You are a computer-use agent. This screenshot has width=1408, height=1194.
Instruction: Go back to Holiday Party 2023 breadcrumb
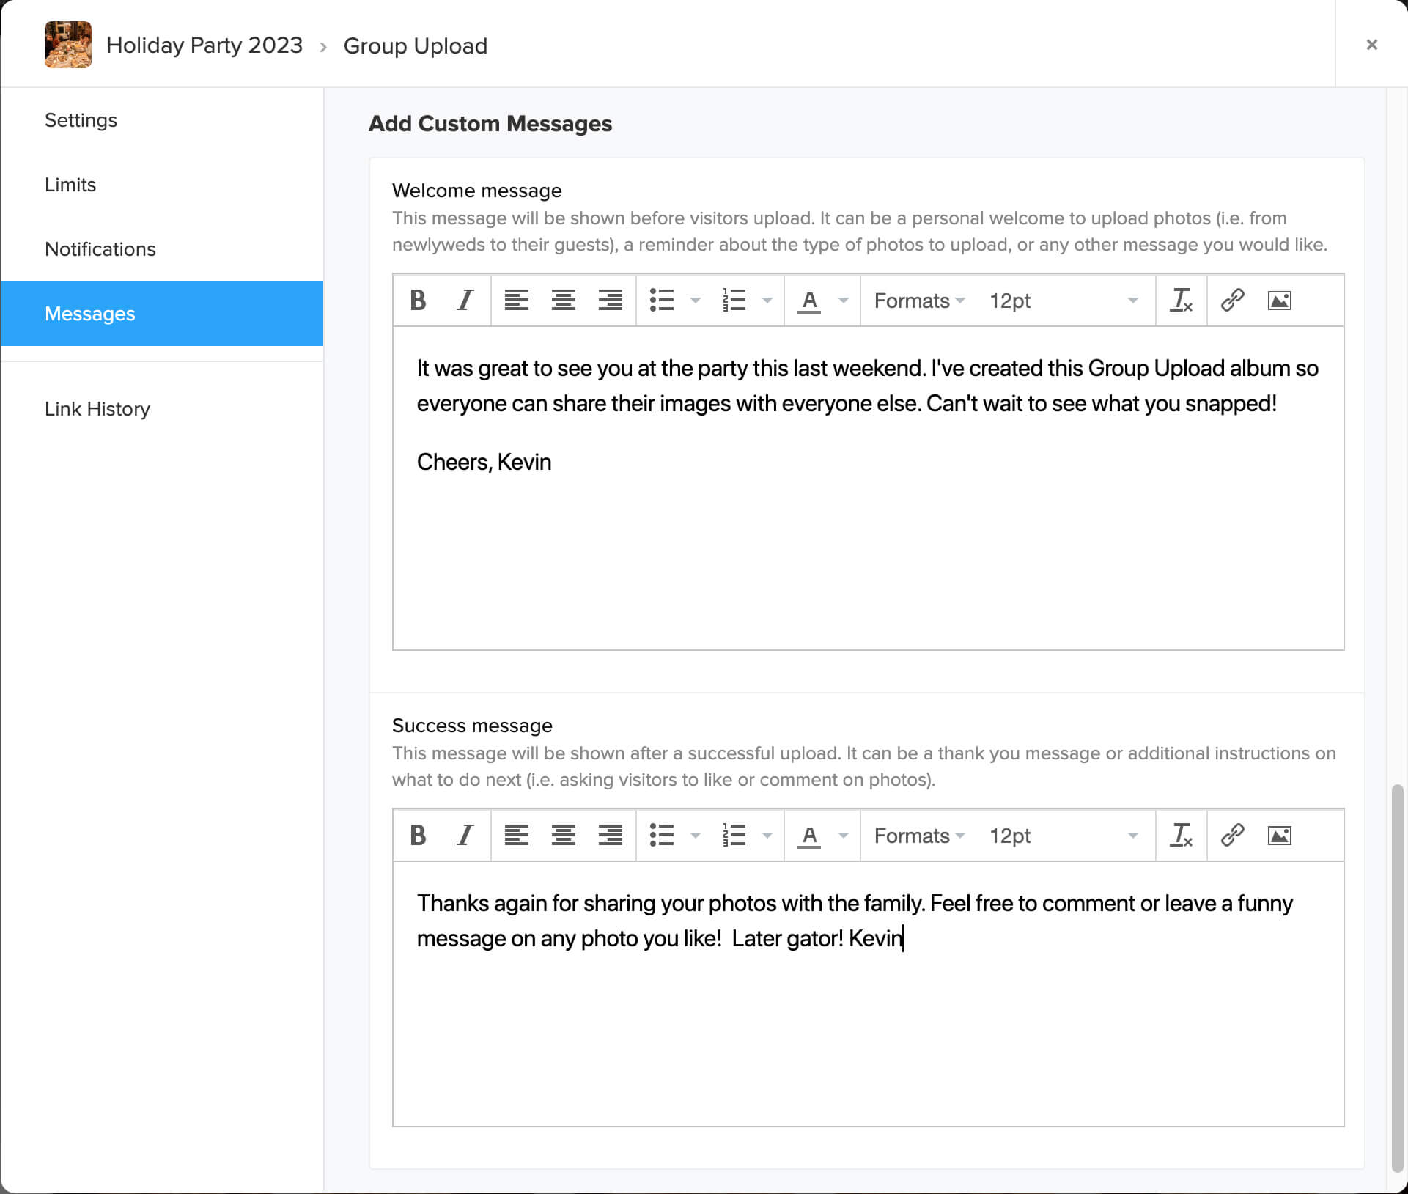coord(204,45)
